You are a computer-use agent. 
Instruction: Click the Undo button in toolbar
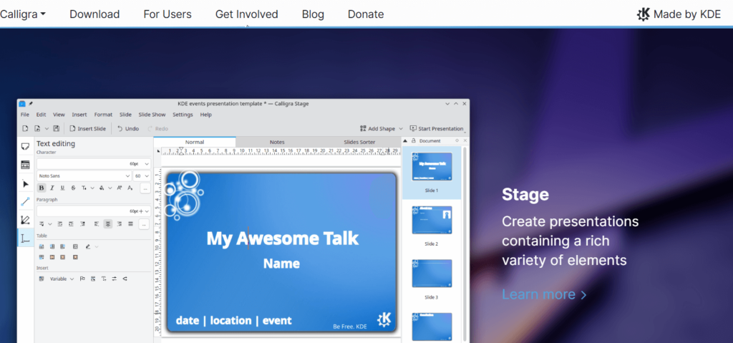coord(128,128)
